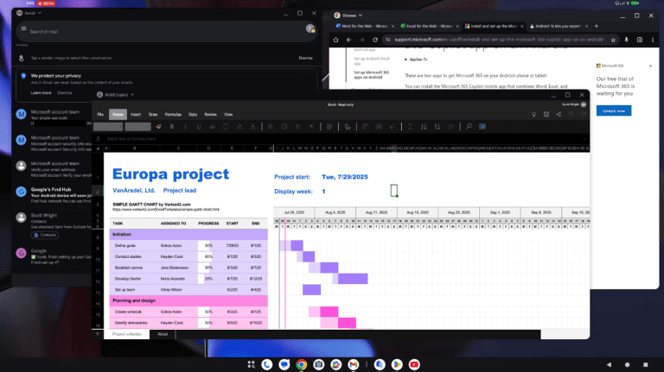This screenshot has width=664, height=372.
Task: Toggle underline formatting in Excel toolbar
Action: pos(199,126)
